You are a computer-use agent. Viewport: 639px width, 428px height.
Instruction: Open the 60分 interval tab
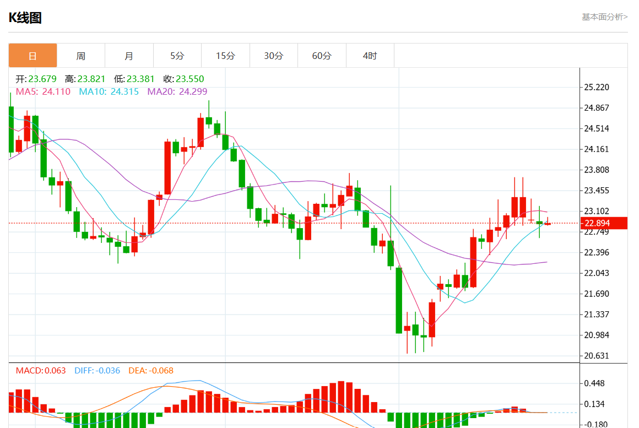tap(322, 56)
